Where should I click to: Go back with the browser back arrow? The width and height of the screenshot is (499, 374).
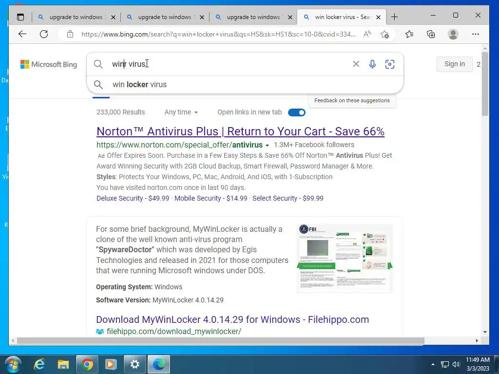[x=22, y=34]
